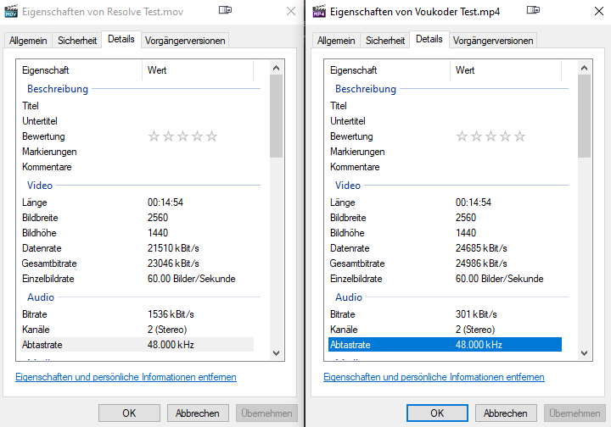
Task: Click OK in the Voukoder Test properties dialog
Action: pyautogui.click(x=437, y=413)
